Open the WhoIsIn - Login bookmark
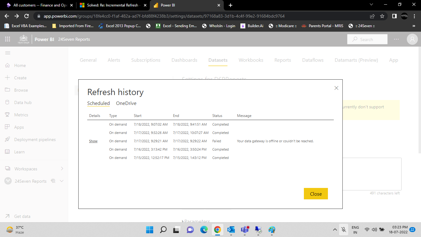This screenshot has height=237, width=421. point(219,26)
